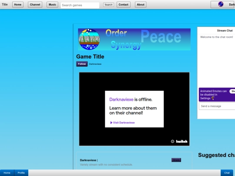235x176 pixels.
Task: Click the Search button
Action: (x=108, y=5)
